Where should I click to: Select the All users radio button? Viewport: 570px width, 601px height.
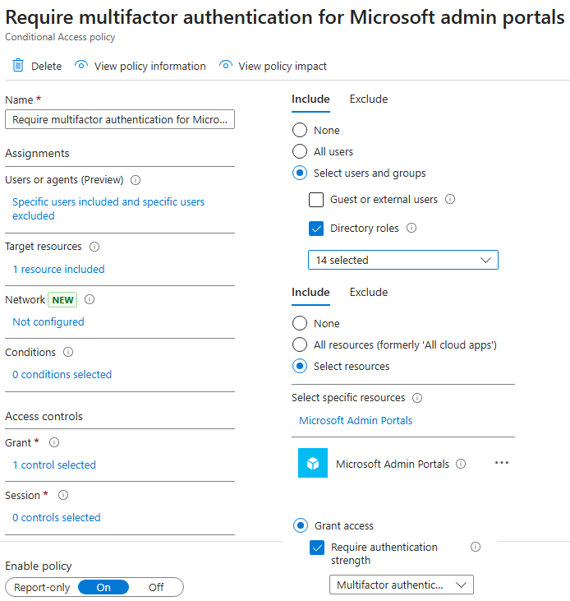pos(300,152)
